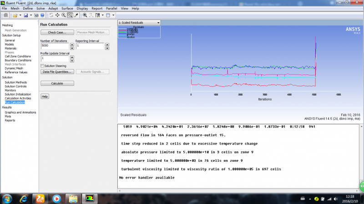Select the probe eyedropper tool

pos(76,15)
